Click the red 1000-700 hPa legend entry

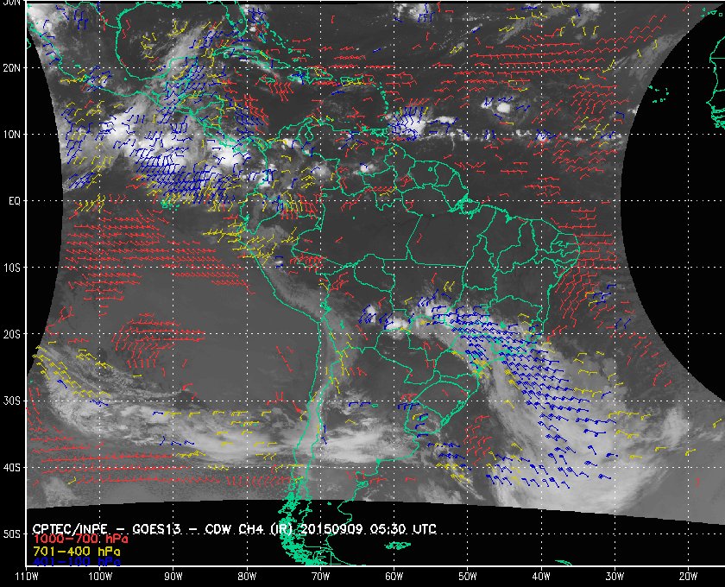80,540
